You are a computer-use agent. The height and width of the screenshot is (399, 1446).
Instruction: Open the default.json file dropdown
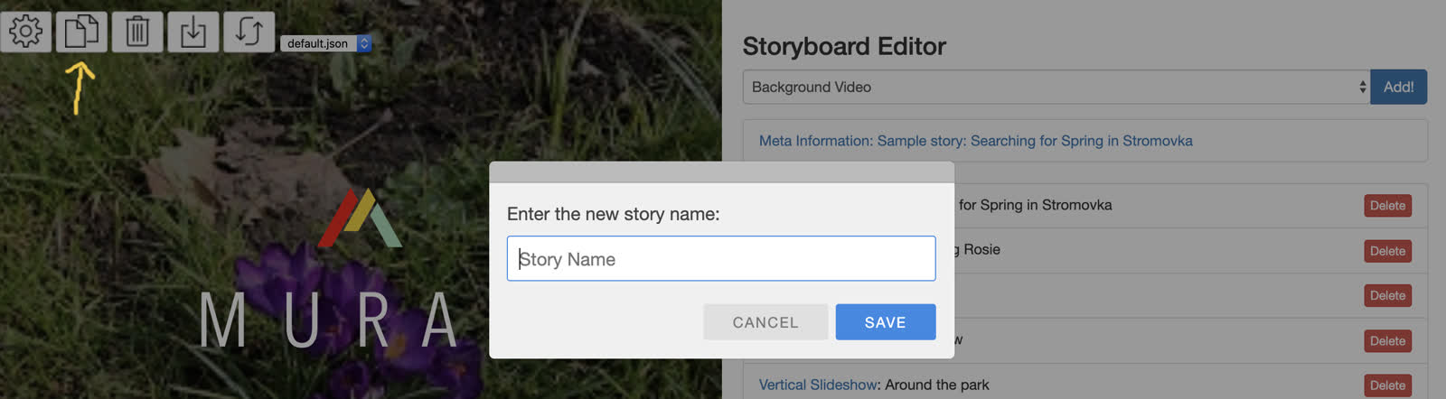pyautogui.click(x=326, y=43)
